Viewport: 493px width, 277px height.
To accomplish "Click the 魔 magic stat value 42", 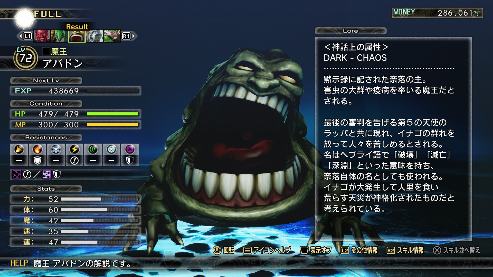I will pyautogui.click(x=53, y=221).
